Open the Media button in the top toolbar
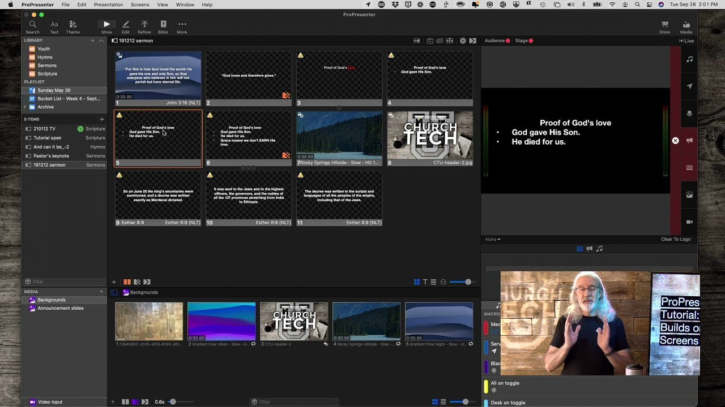 (686, 27)
